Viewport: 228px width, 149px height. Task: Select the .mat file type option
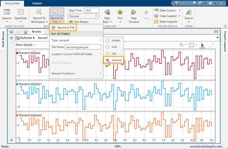point(108,47)
